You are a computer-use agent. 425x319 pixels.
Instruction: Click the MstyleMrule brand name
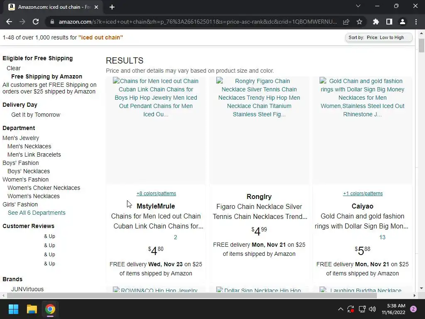156,206
